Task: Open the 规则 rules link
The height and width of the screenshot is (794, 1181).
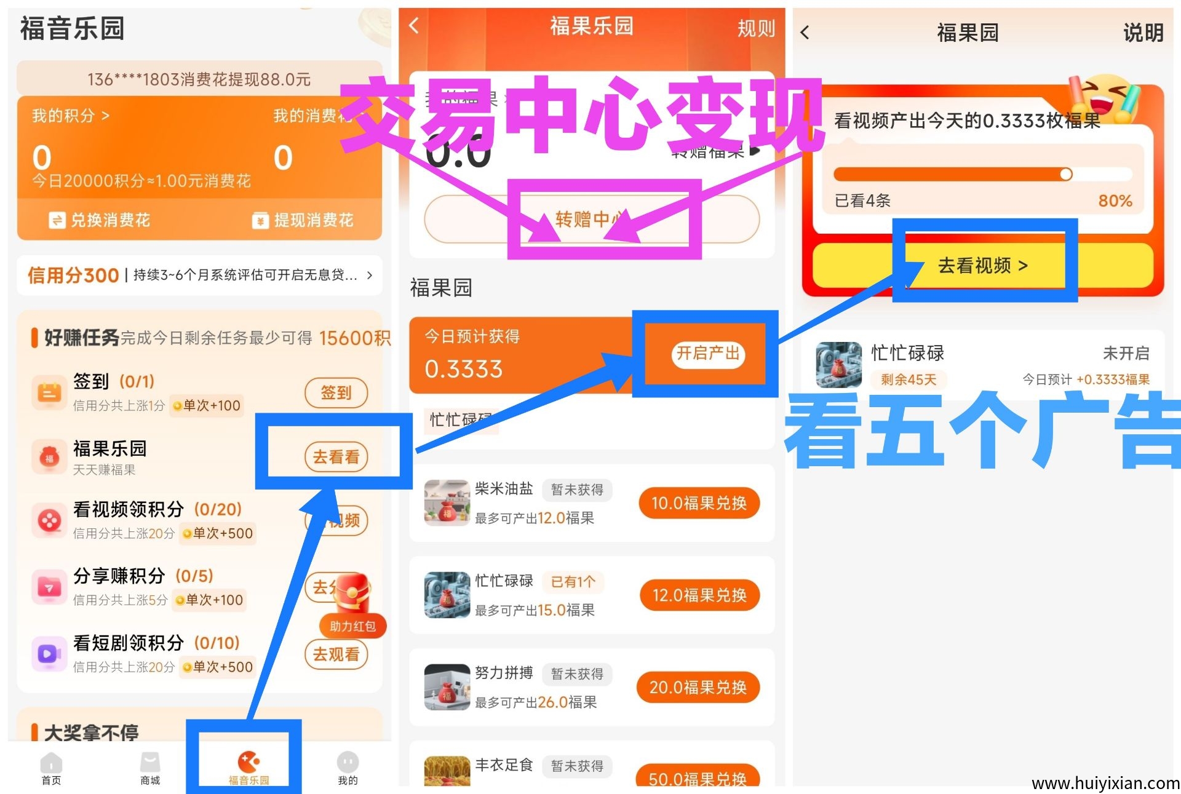Action: pos(756,28)
